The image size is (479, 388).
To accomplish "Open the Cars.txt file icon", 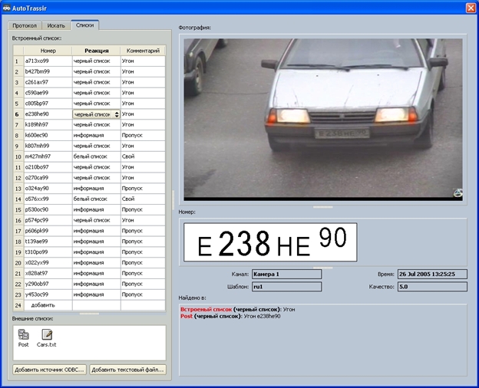I will click(47, 335).
